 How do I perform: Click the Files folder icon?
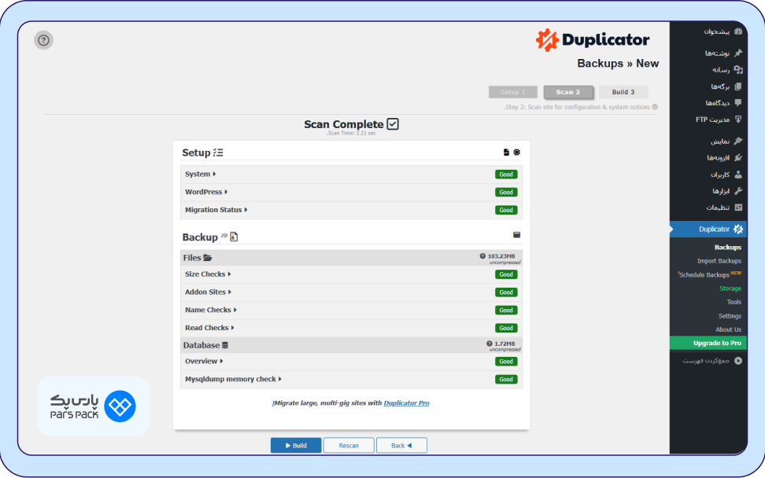[x=208, y=258]
